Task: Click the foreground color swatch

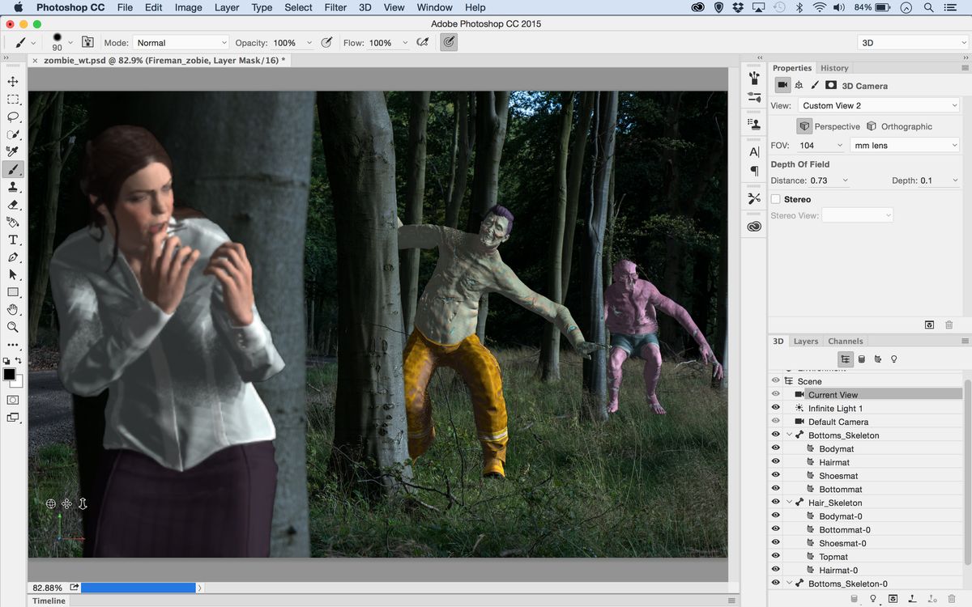Action: tap(11, 375)
